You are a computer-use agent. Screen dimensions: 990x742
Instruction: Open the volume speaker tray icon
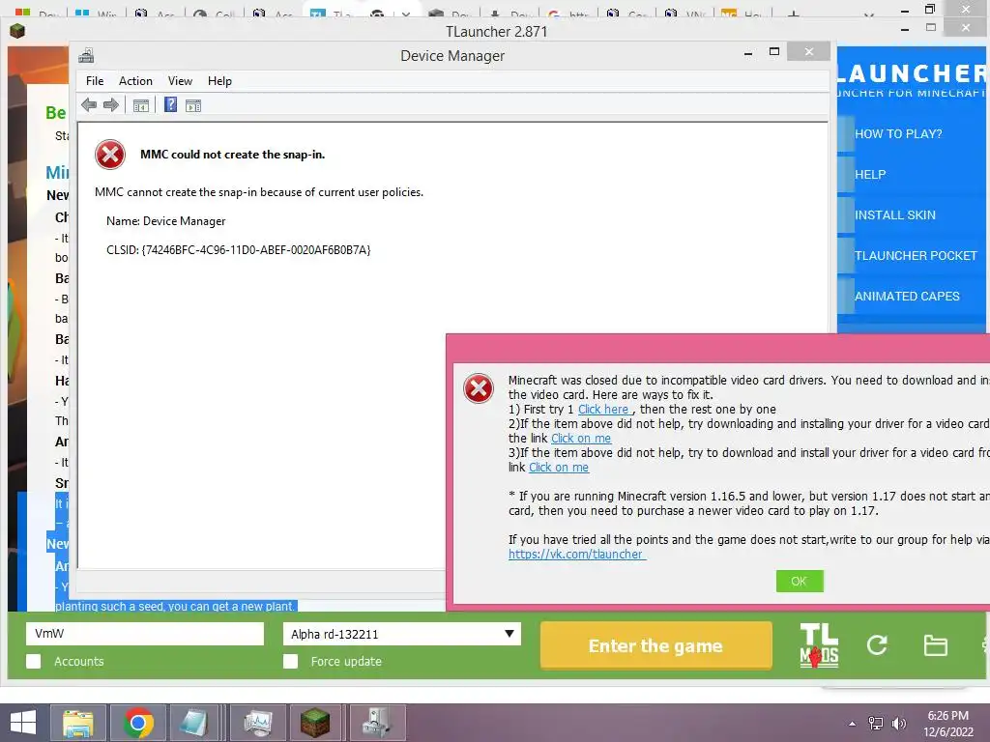[899, 724]
